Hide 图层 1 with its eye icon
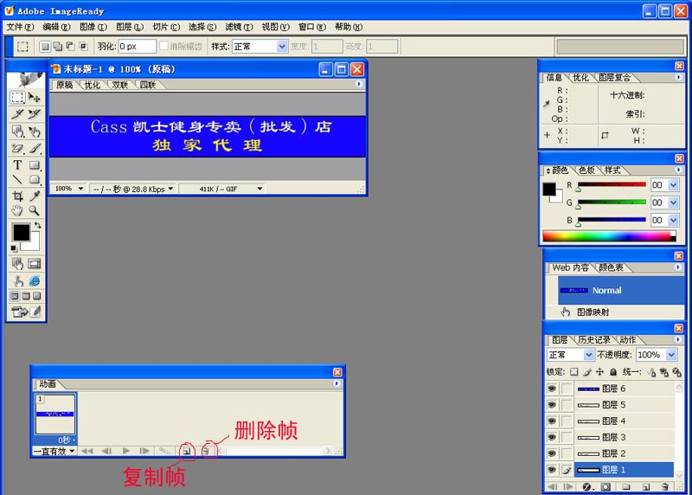The width and height of the screenshot is (692, 495). click(552, 470)
